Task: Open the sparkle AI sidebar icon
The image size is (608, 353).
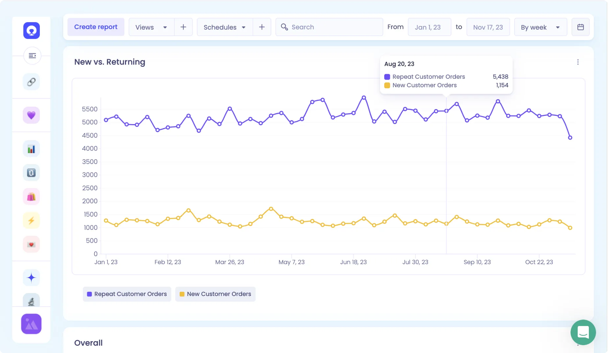Action: (x=31, y=278)
